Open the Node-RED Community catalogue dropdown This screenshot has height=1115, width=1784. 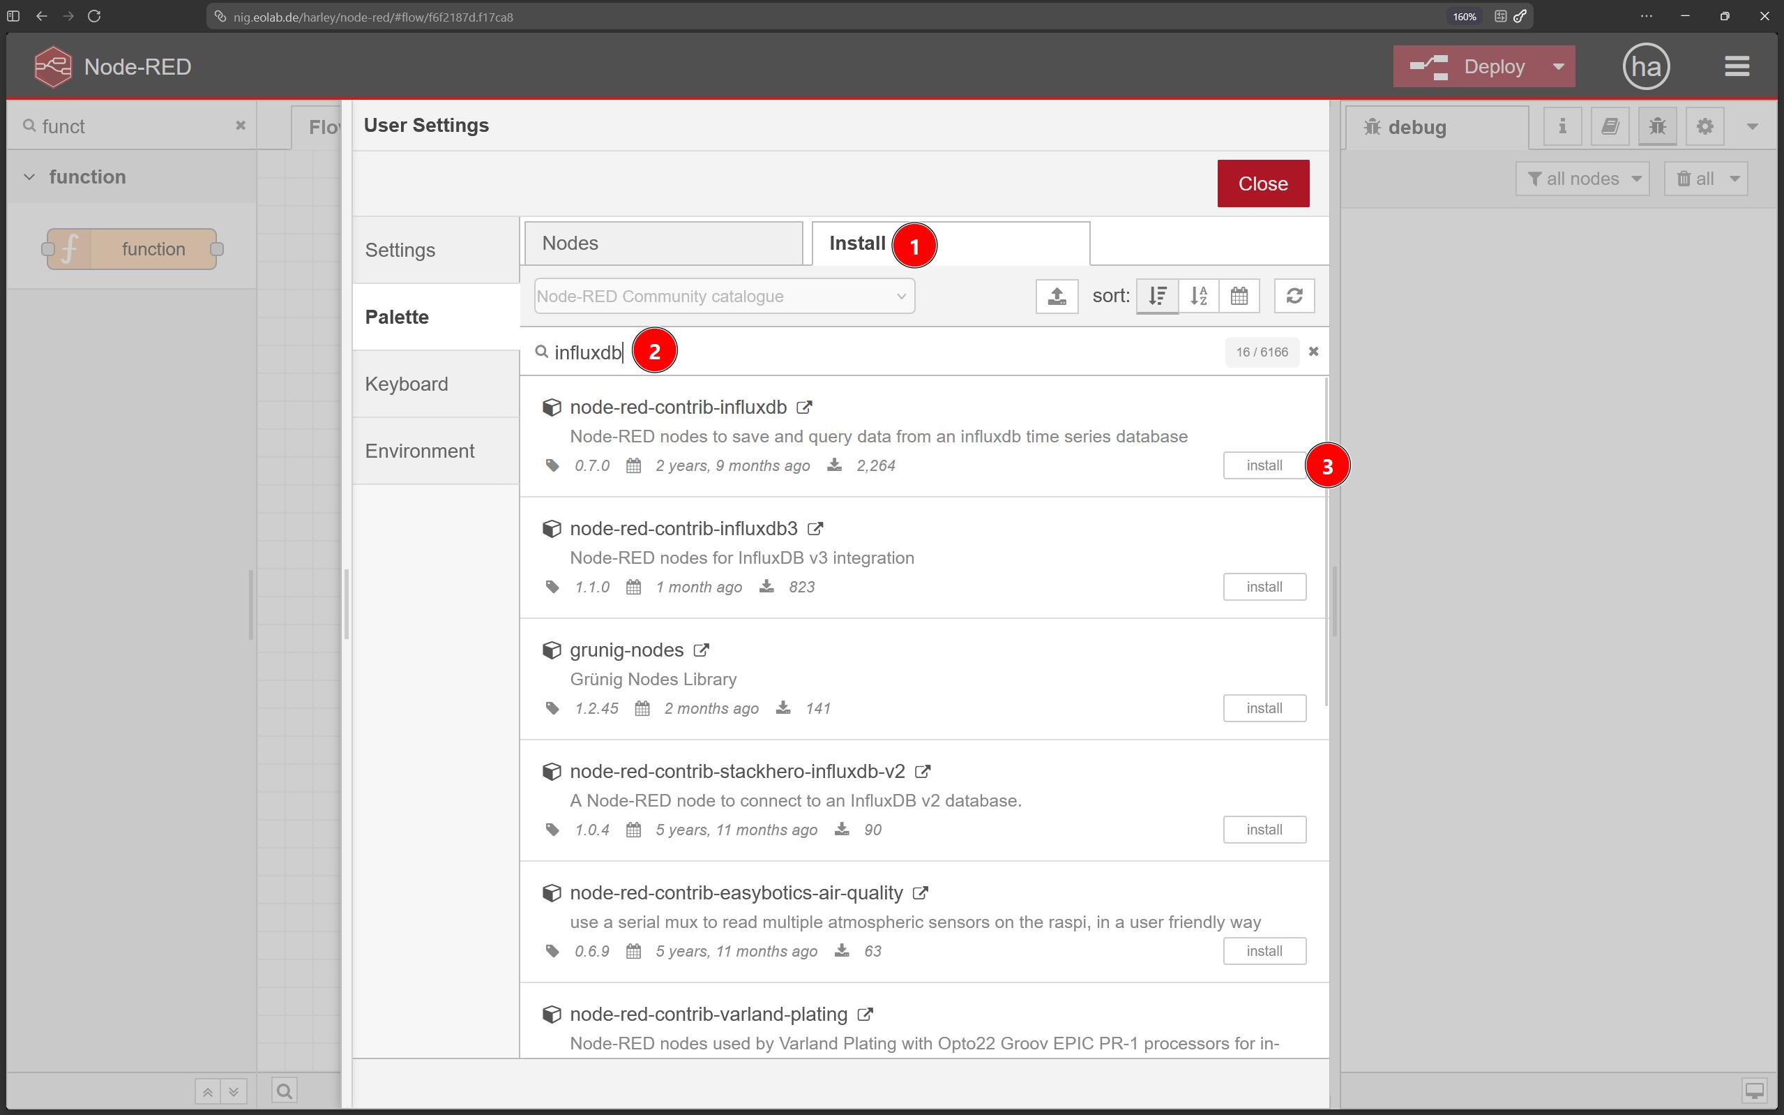(725, 297)
